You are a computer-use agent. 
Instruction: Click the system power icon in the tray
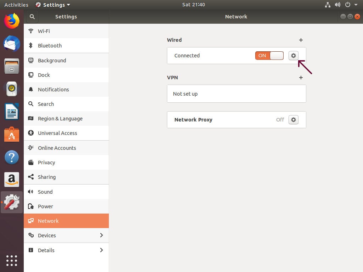[x=347, y=5]
